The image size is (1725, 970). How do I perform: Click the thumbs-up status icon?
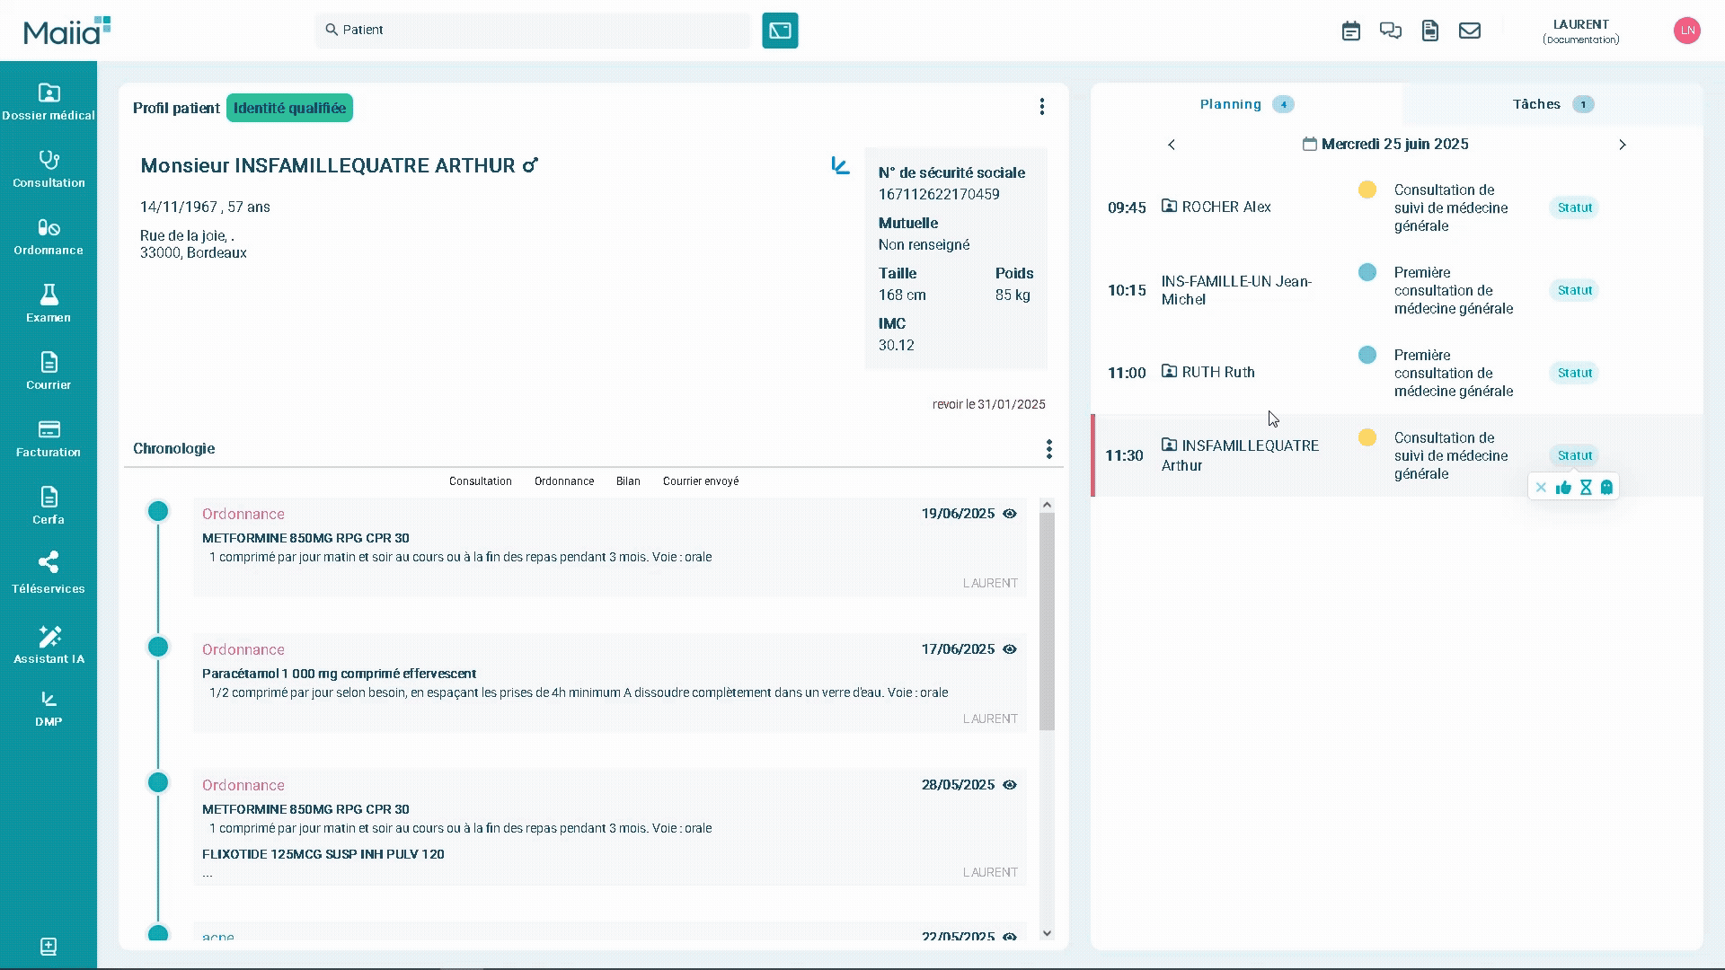(x=1563, y=488)
